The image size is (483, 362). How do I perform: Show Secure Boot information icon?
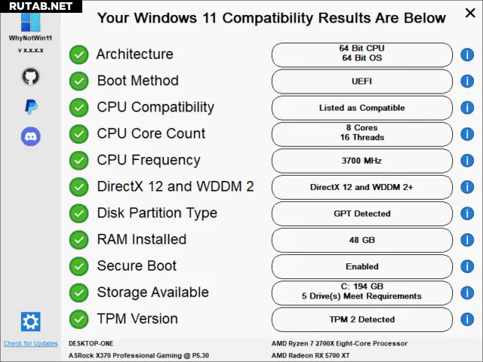tap(467, 266)
